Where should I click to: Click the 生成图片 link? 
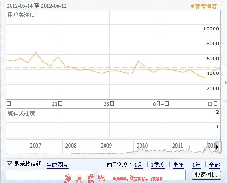coord(57,165)
